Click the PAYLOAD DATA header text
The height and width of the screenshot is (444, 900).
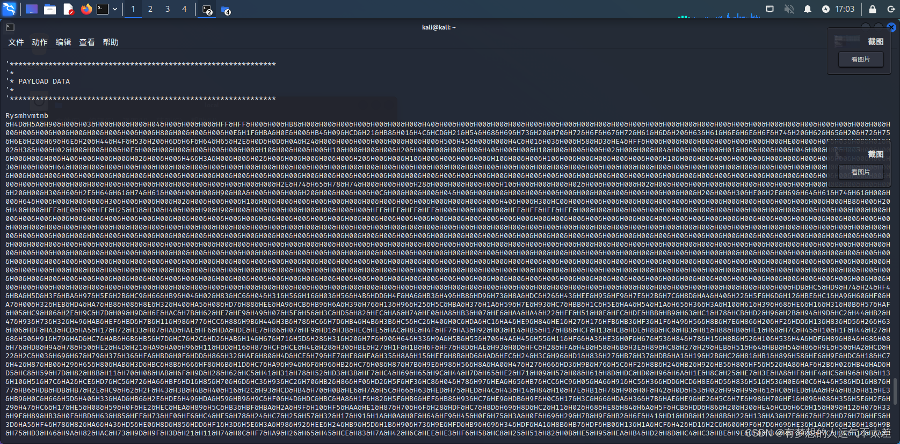(x=44, y=82)
